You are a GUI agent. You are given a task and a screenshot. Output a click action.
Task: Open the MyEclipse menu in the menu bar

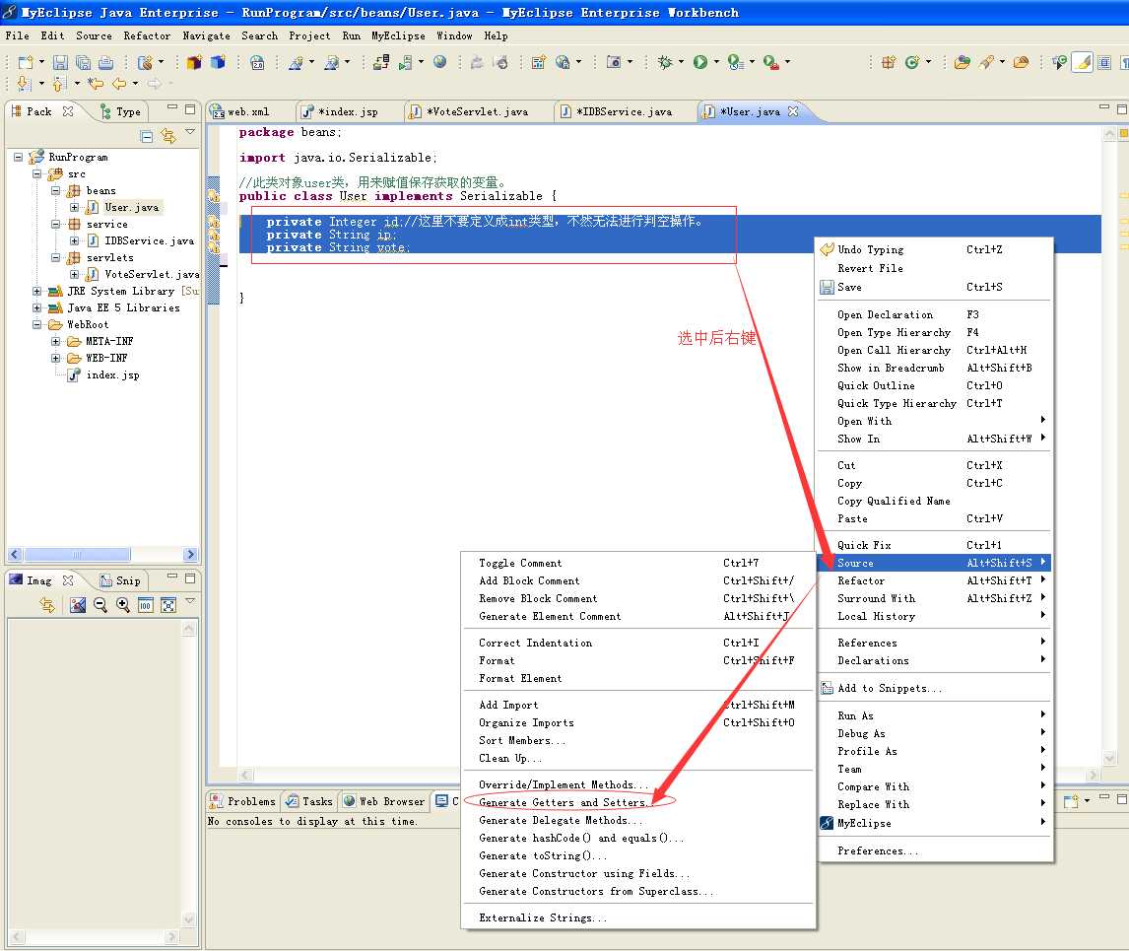point(398,35)
